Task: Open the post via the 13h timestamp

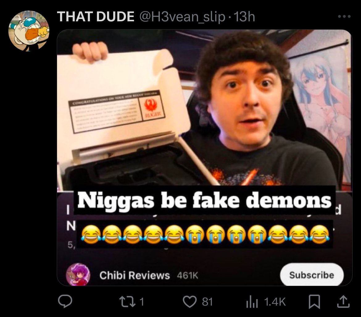Action: (x=244, y=17)
